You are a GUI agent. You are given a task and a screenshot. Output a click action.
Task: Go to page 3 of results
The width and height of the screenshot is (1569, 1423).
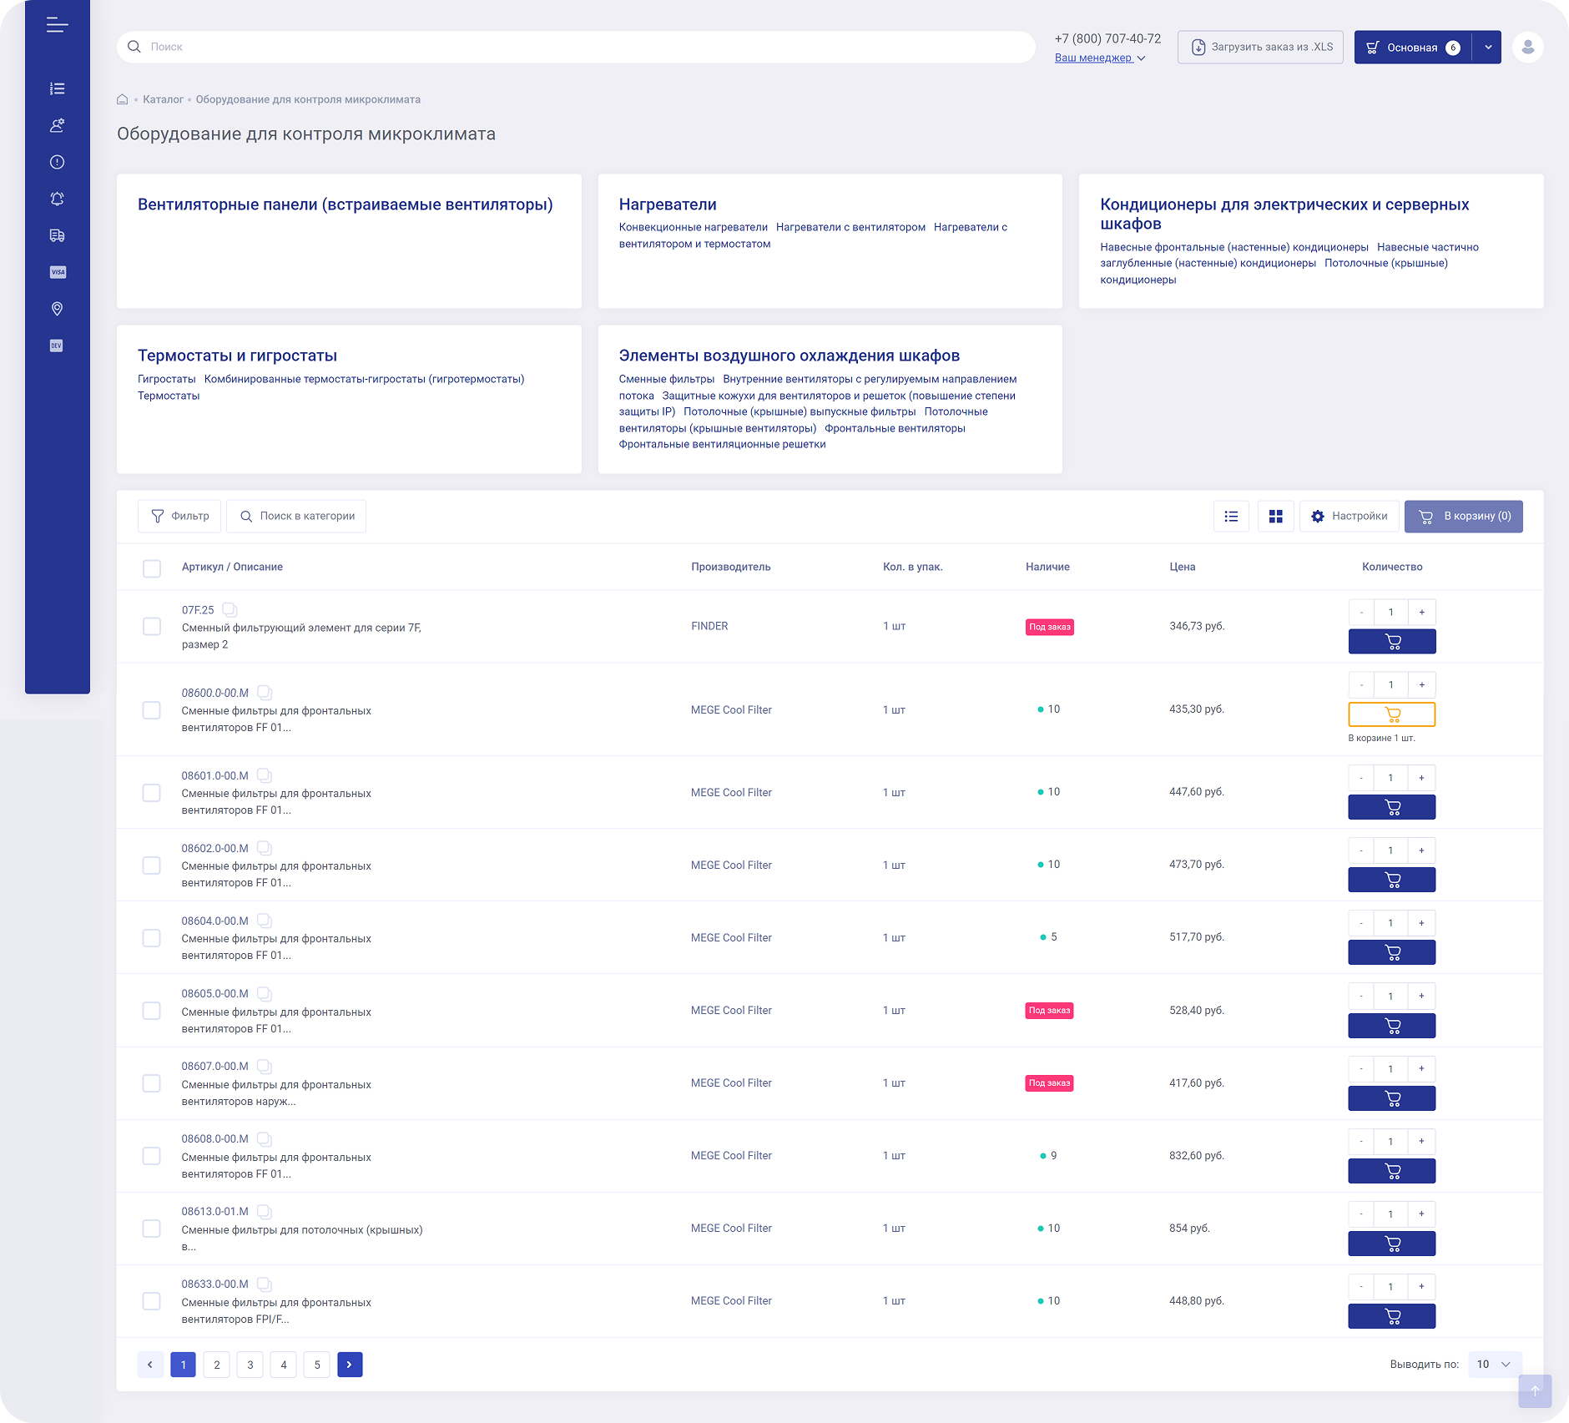(250, 1365)
